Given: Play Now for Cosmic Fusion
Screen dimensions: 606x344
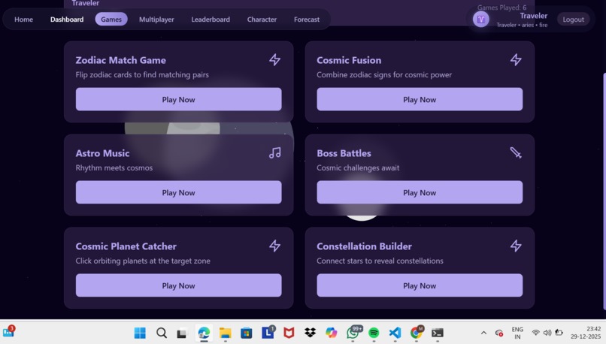Looking at the screenshot, I should pyautogui.click(x=420, y=99).
